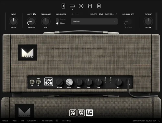Click the amp TREB knob
This screenshot has height=123, width=162.
click(98, 82)
